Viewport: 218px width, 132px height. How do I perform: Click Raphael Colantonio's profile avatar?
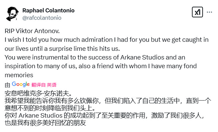click(x=12, y=14)
